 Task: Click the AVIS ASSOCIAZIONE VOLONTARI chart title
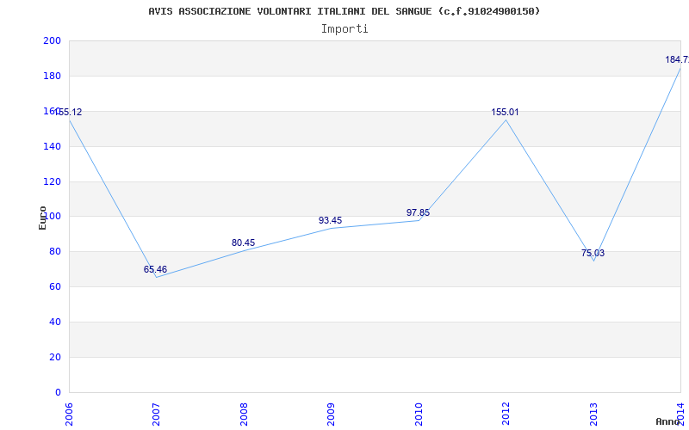(344, 11)
